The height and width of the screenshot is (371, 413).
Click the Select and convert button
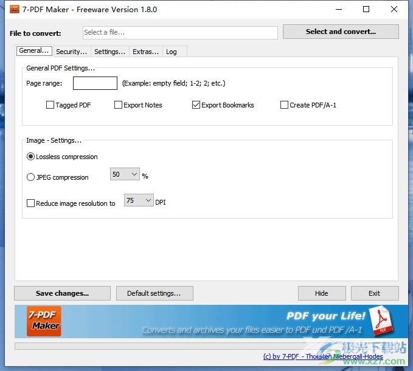click(341, 32)
